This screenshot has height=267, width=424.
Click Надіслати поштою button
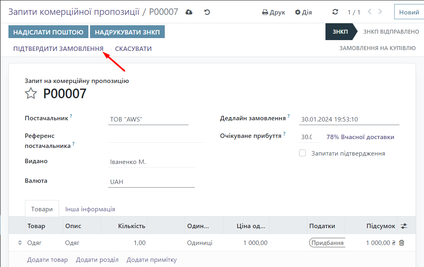click(x=48, y=32)
